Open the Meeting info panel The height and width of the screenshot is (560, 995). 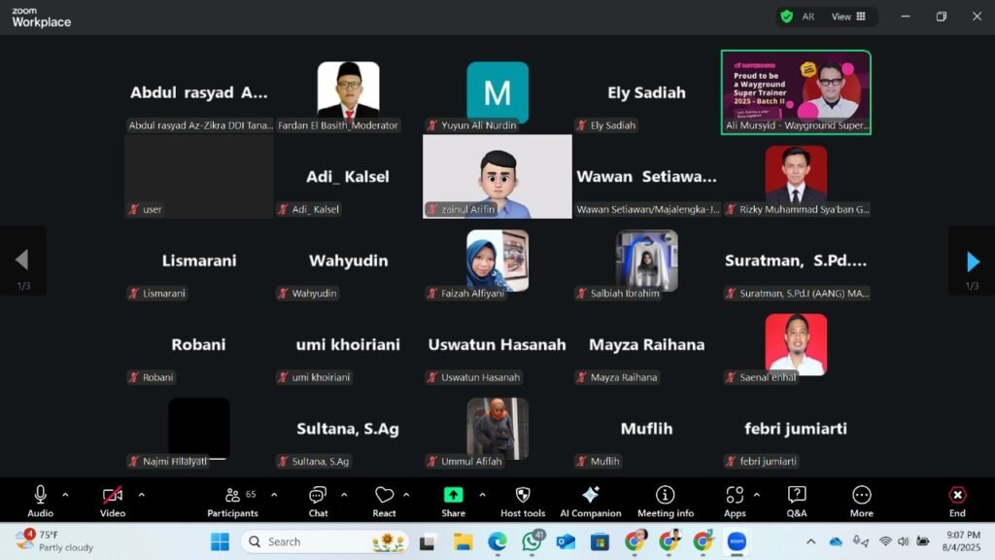pyautogui.click(x=666, y=502)
